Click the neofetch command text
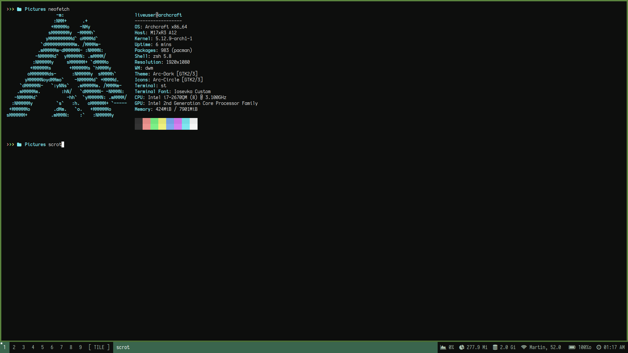 59,9
